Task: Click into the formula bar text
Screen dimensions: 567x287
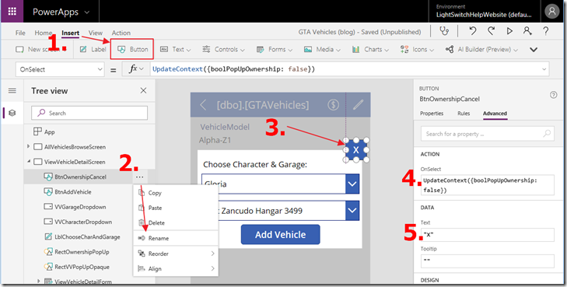Action: (x=233, y=69)
